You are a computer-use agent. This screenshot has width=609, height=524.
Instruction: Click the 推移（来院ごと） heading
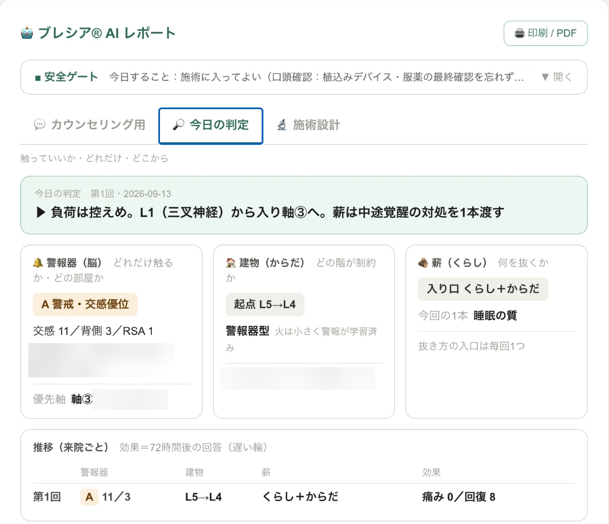tap(70, 447)
